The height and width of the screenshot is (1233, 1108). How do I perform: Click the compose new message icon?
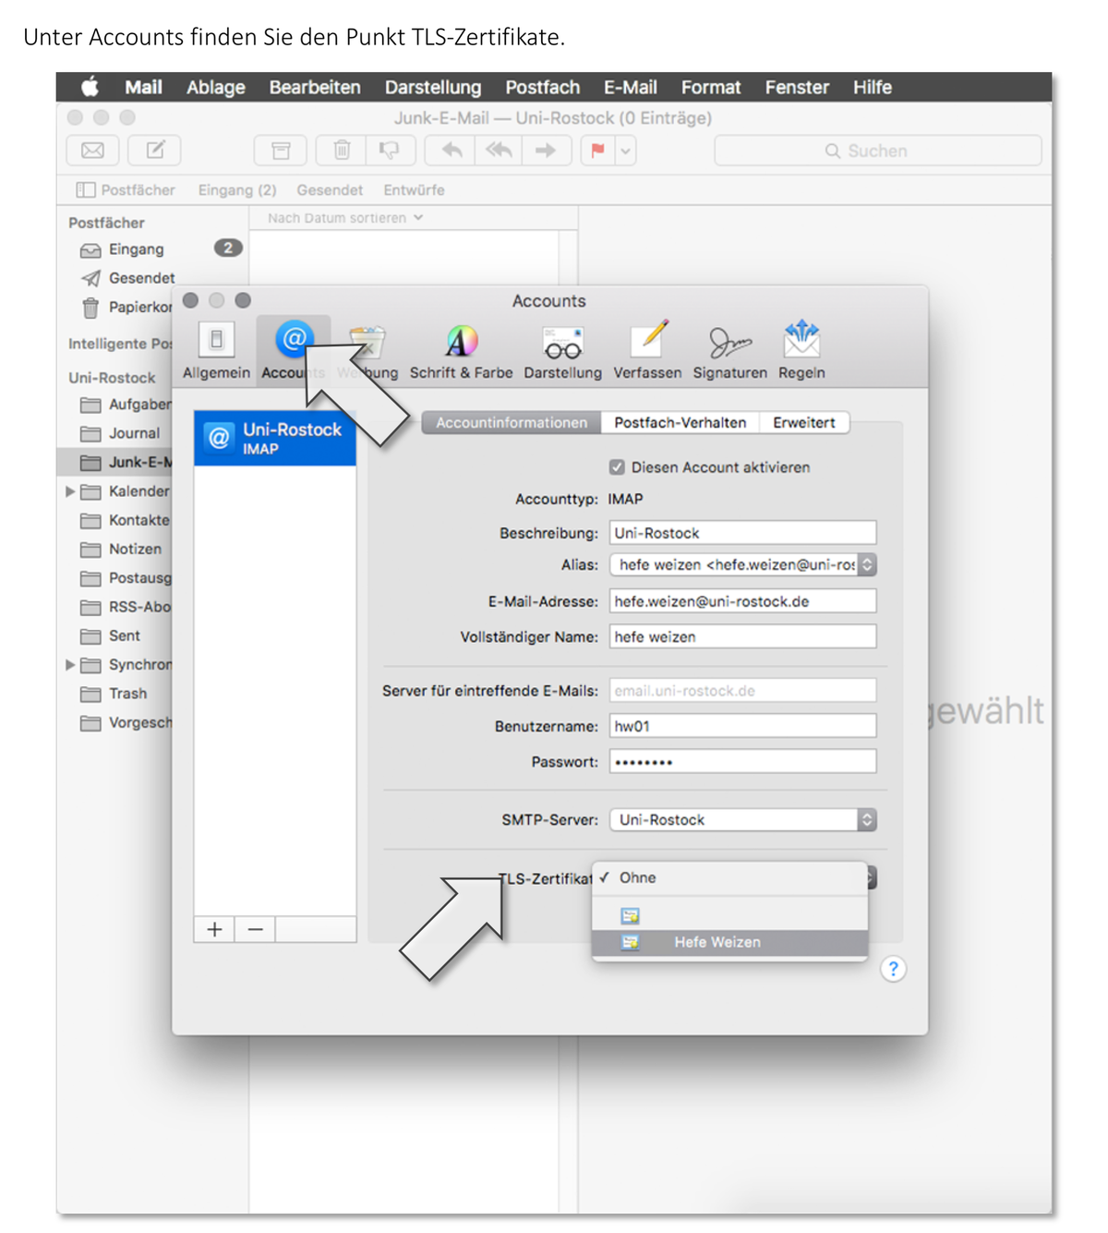click(155, 150)
